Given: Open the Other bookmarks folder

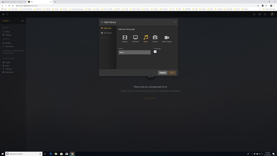Looking at the screenshot, I should point(269,9).
